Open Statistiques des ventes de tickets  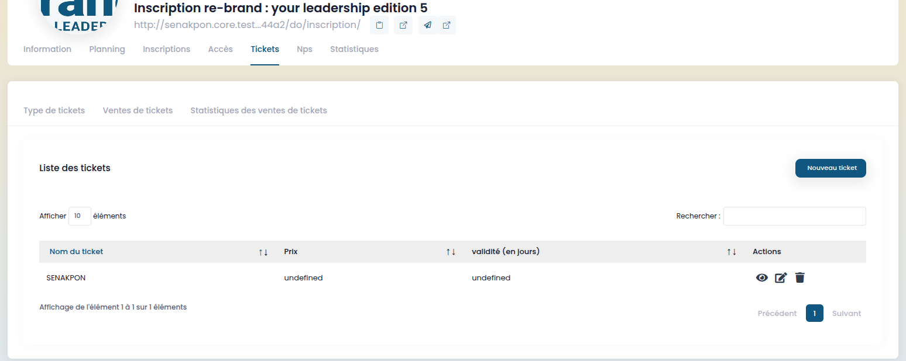[259, 110]
